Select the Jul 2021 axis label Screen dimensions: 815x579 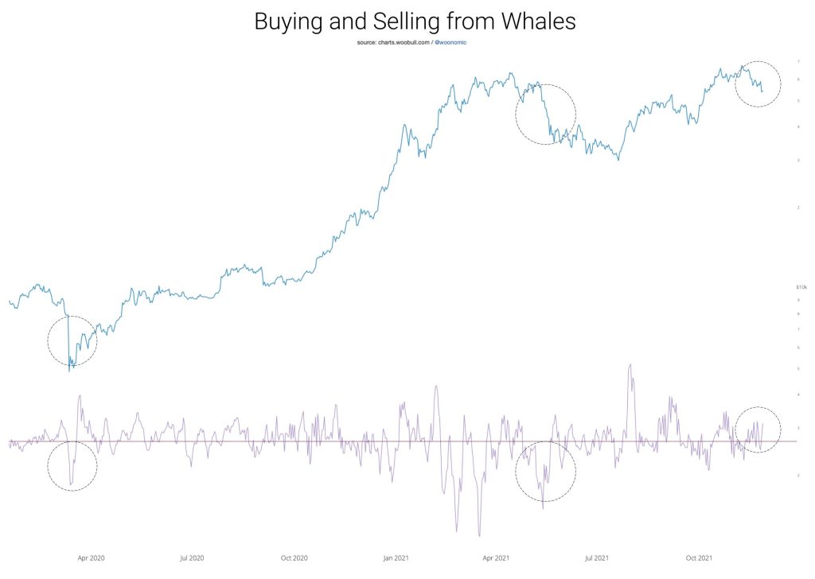(x=596, y=558)
